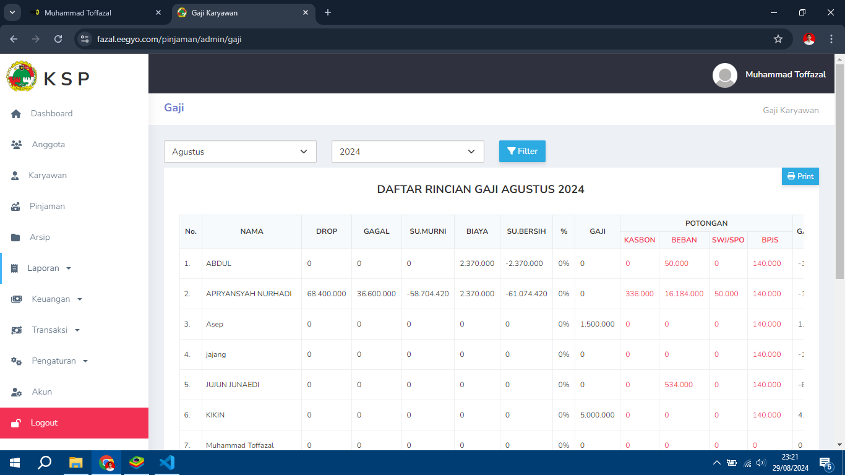The image size is (845, 475).
Task: Click the Karyawan person icon
Action: point(15,176)
